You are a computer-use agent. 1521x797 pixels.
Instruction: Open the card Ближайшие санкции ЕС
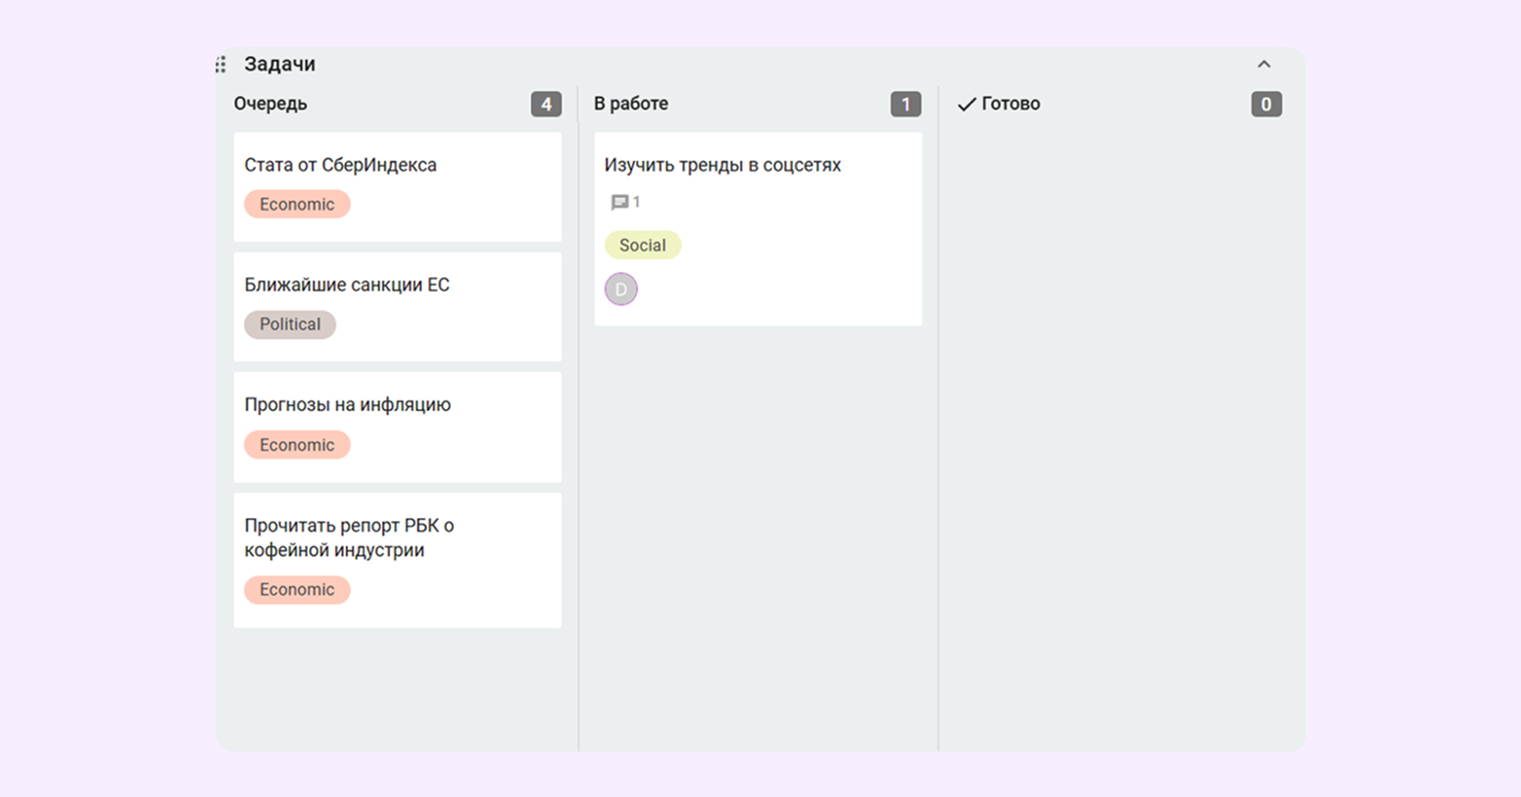click(x=347, y=285)
